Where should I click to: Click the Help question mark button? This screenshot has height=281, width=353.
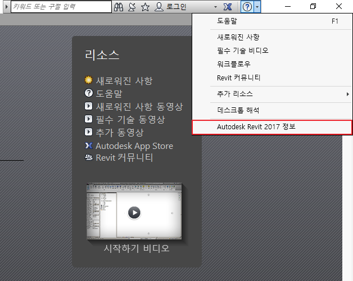click(x=247, y=7)
